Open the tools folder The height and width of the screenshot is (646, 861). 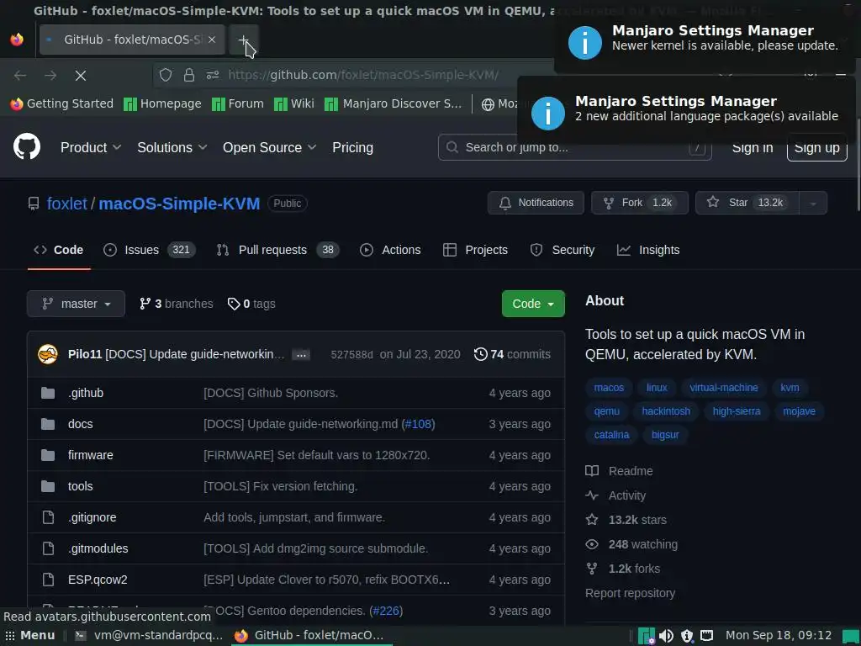(80, 486)
